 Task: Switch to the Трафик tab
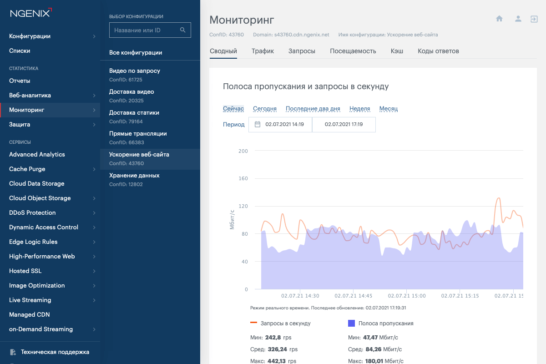point(263,51)
